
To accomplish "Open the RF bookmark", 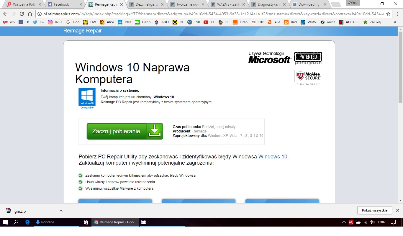I will (178, 22).
